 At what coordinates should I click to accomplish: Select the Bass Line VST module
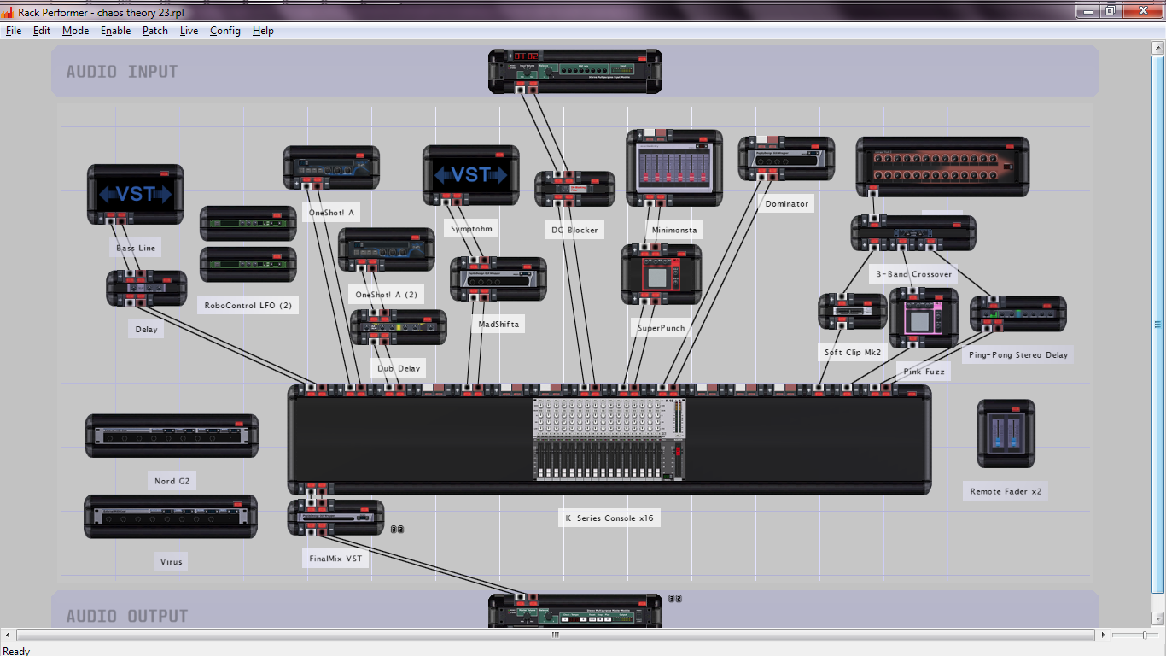point(136,195)
